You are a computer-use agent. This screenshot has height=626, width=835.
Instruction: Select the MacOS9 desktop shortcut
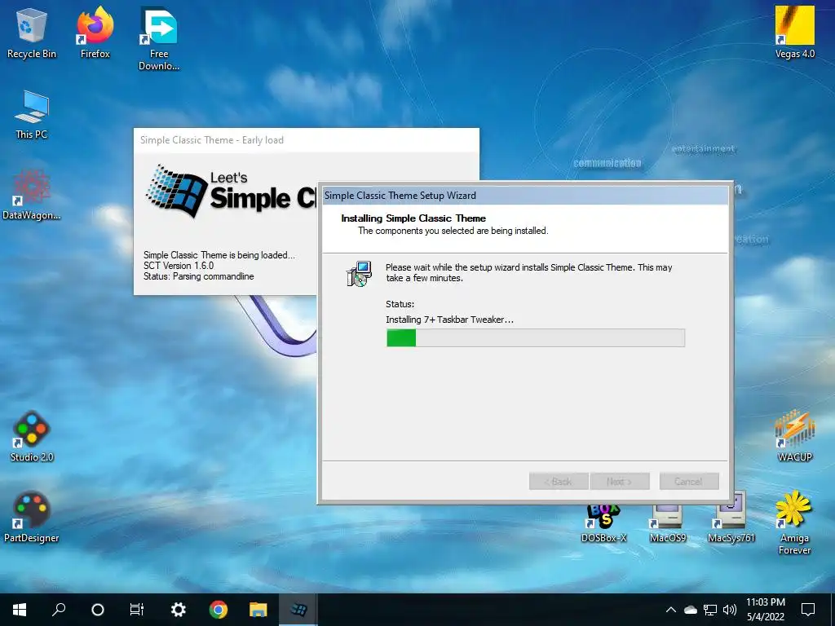coord(668,522)
